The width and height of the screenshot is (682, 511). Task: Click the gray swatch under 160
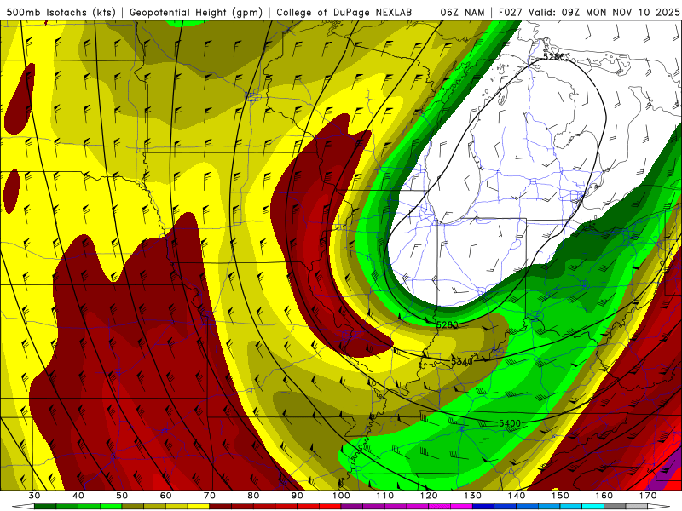[x=615, y=507]
